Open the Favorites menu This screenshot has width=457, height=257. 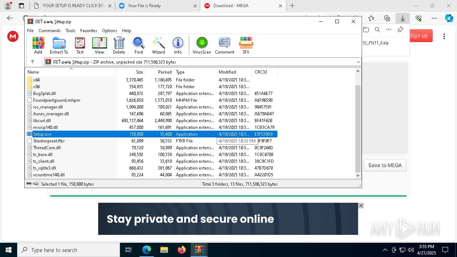pos(89,31)
